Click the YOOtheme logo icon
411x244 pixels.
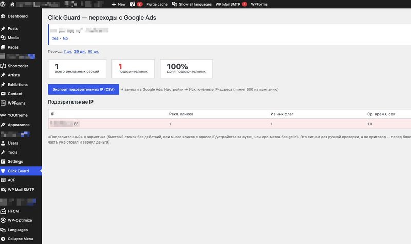(3, 115)
